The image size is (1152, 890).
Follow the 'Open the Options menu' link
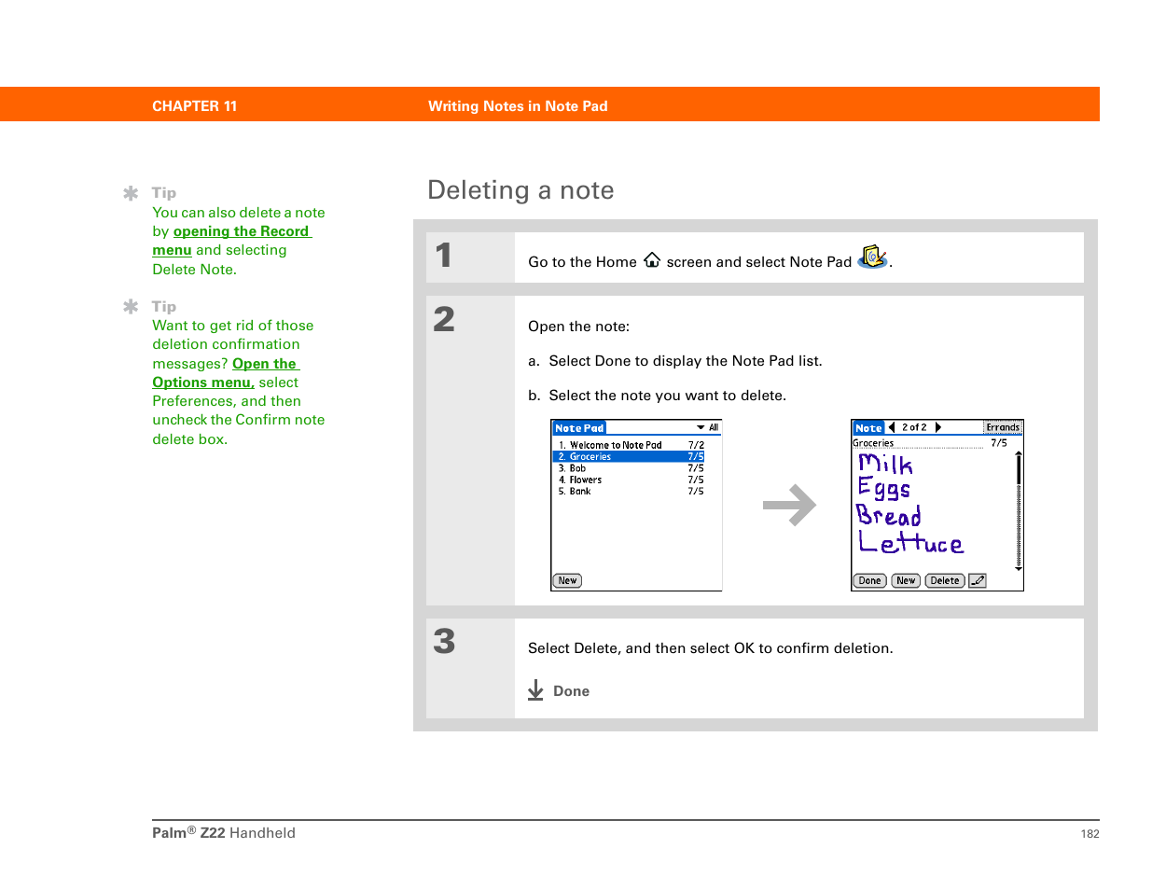point(227,373)
